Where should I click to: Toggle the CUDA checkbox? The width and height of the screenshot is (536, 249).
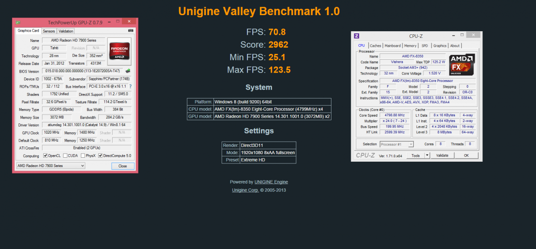[65, 155]
